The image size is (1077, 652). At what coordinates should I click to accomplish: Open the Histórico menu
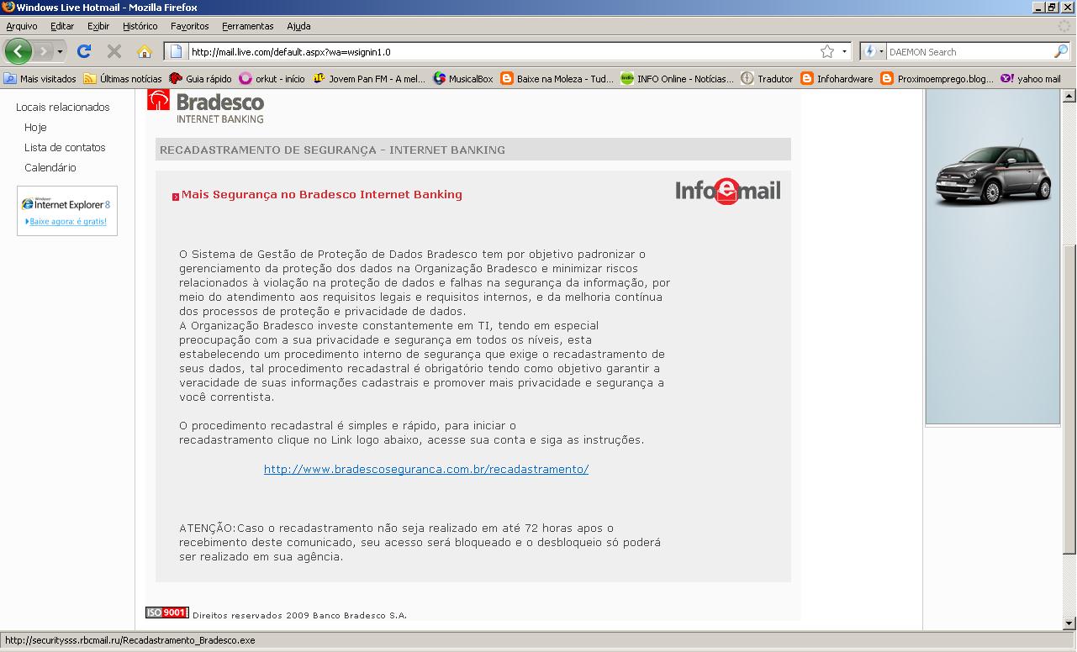coord(140,26)
